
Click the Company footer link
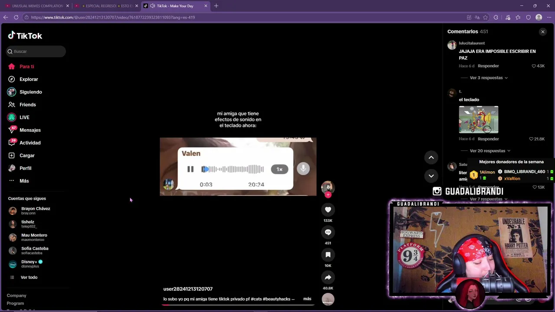pos(16,296)
